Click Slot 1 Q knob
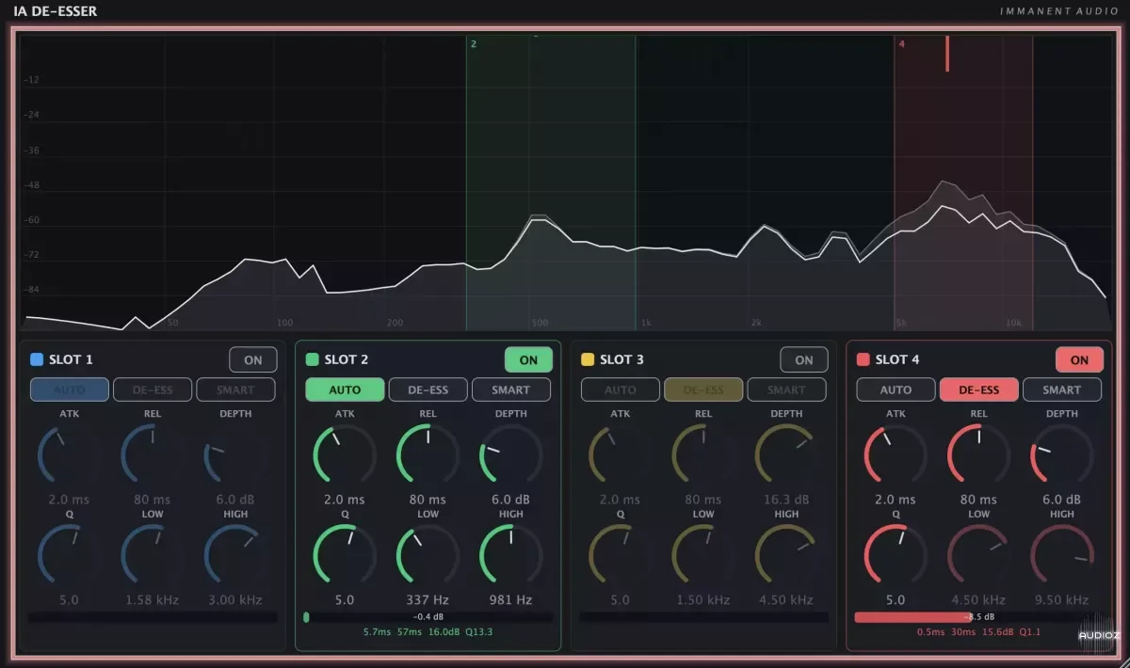 click(x=70, y=556)
